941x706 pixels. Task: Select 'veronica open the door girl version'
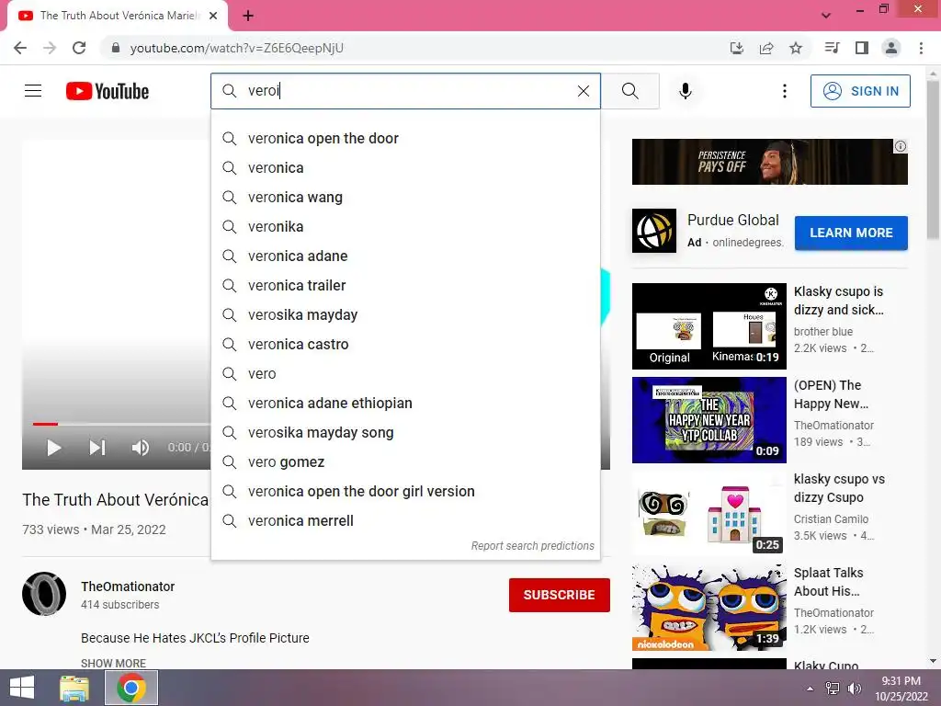(405, 491)
